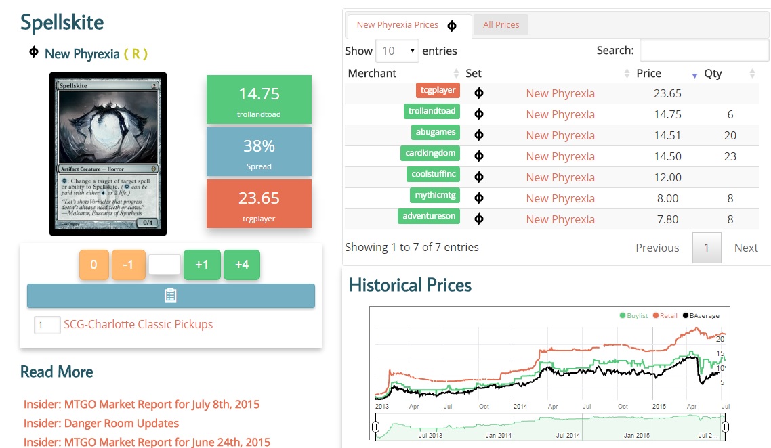Toggle the Buylist legend series
771x448 pixels.
click(633, 316)
